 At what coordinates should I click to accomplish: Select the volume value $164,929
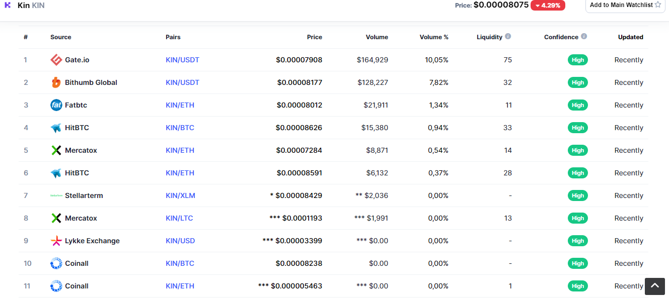373,60
